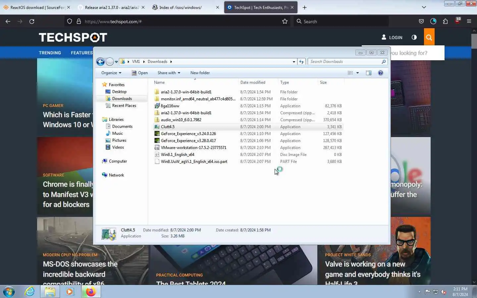
Task: Open Pictures library
Action: [x=119, y=140]
